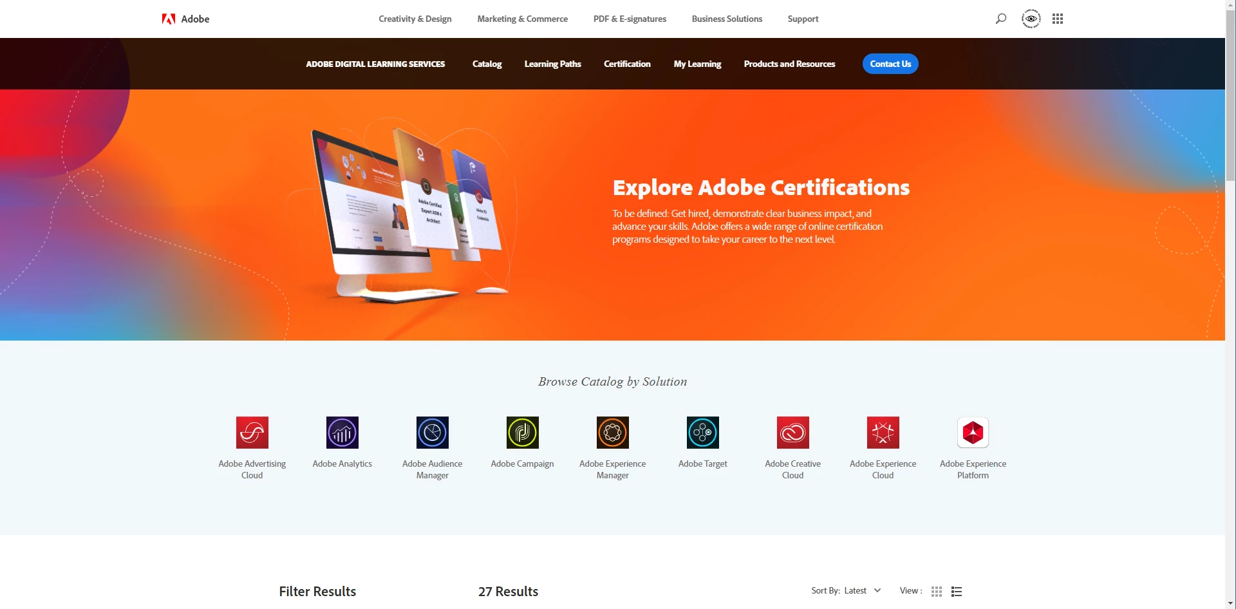Open Creativity & Design menu
Image resolution: width=1236 pixels, height=609 pixels.
(415, 19)
